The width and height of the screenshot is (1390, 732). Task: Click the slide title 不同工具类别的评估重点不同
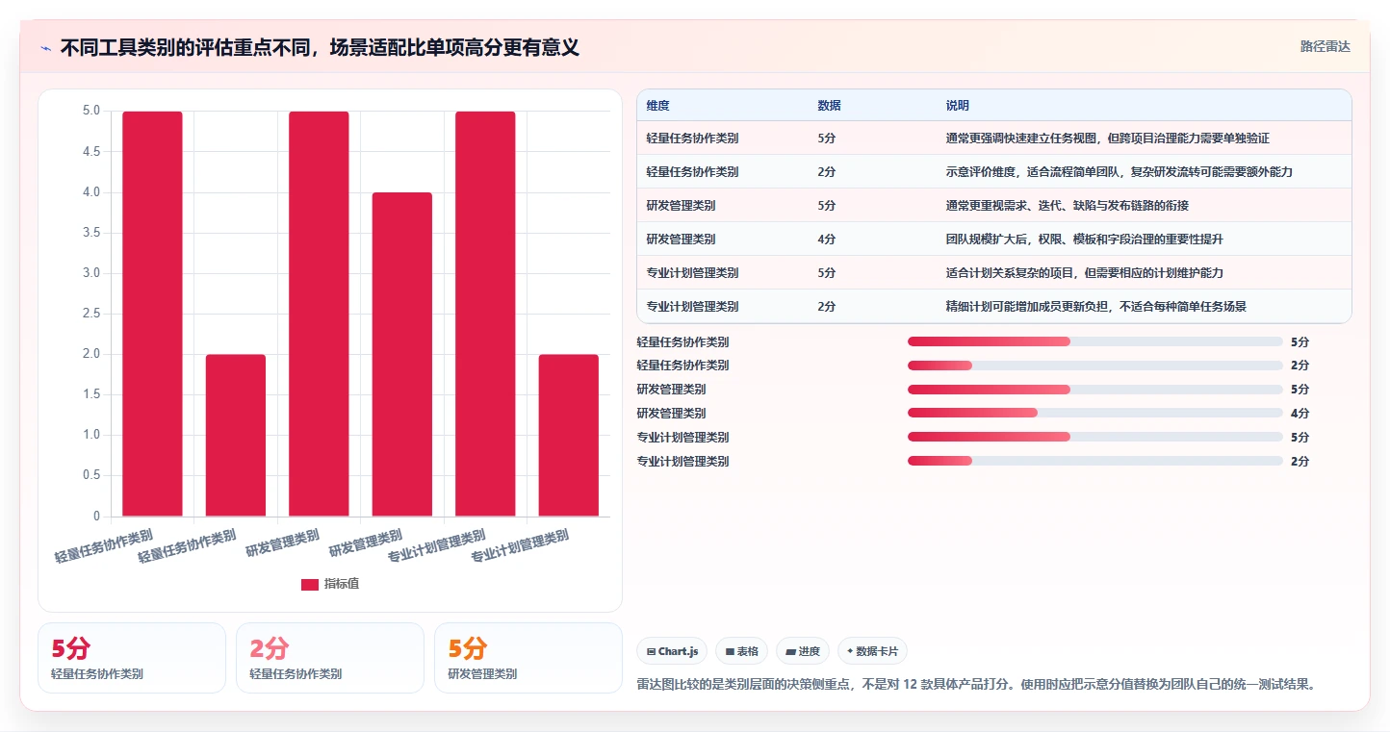point(320,47)
